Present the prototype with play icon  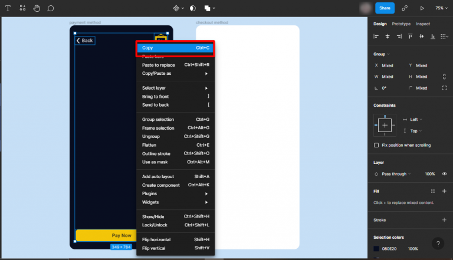coord(422,8)
